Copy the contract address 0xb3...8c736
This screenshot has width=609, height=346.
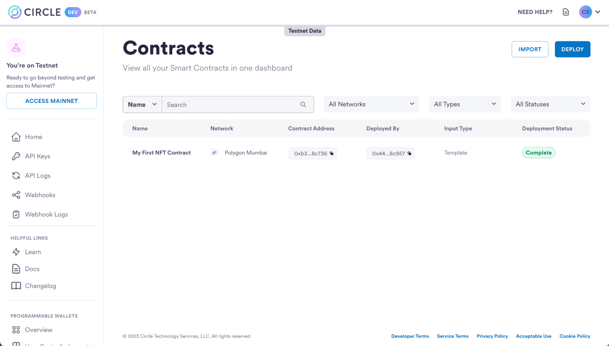click(x=331, y=153)
